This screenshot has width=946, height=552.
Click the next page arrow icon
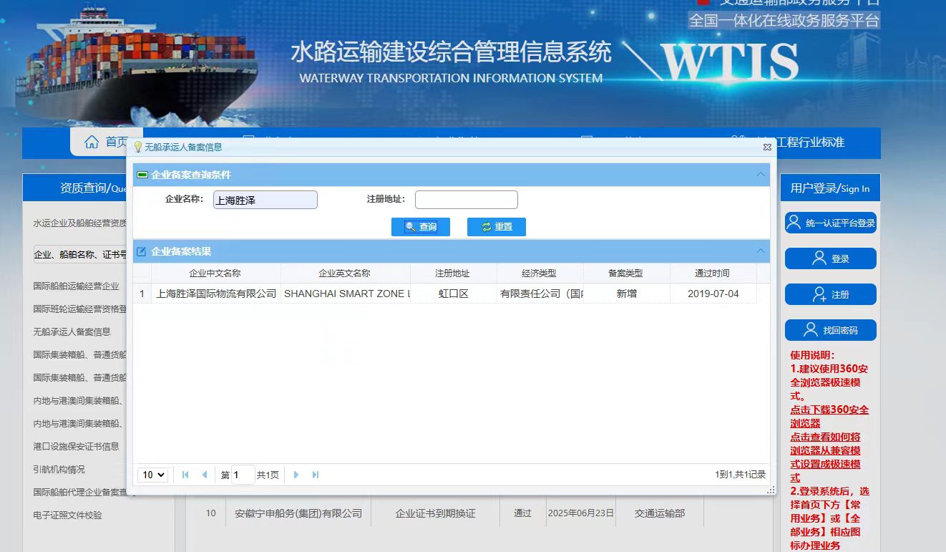296,474
